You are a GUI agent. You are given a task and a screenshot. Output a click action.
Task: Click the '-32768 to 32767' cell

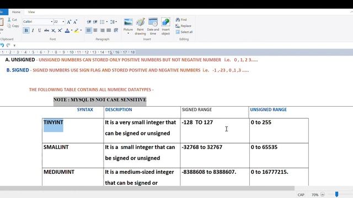point(215,155)
